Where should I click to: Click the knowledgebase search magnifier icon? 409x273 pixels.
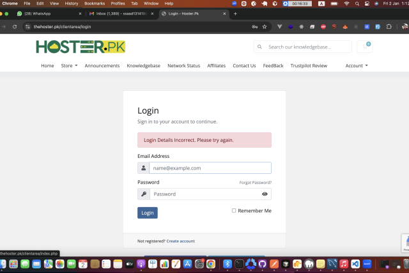coord(259,47)
